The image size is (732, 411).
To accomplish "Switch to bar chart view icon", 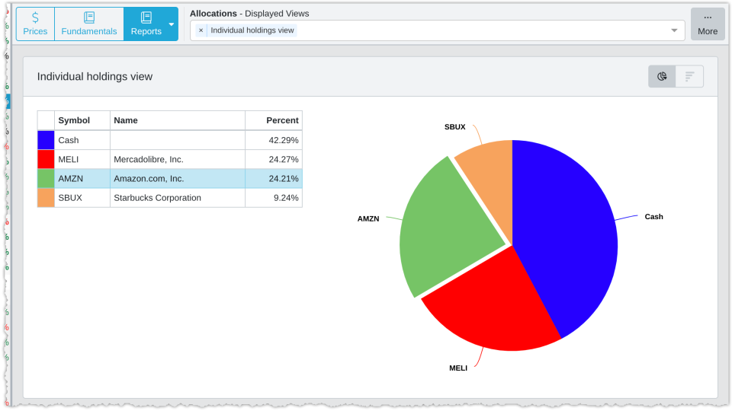I will tap(689, 76).
